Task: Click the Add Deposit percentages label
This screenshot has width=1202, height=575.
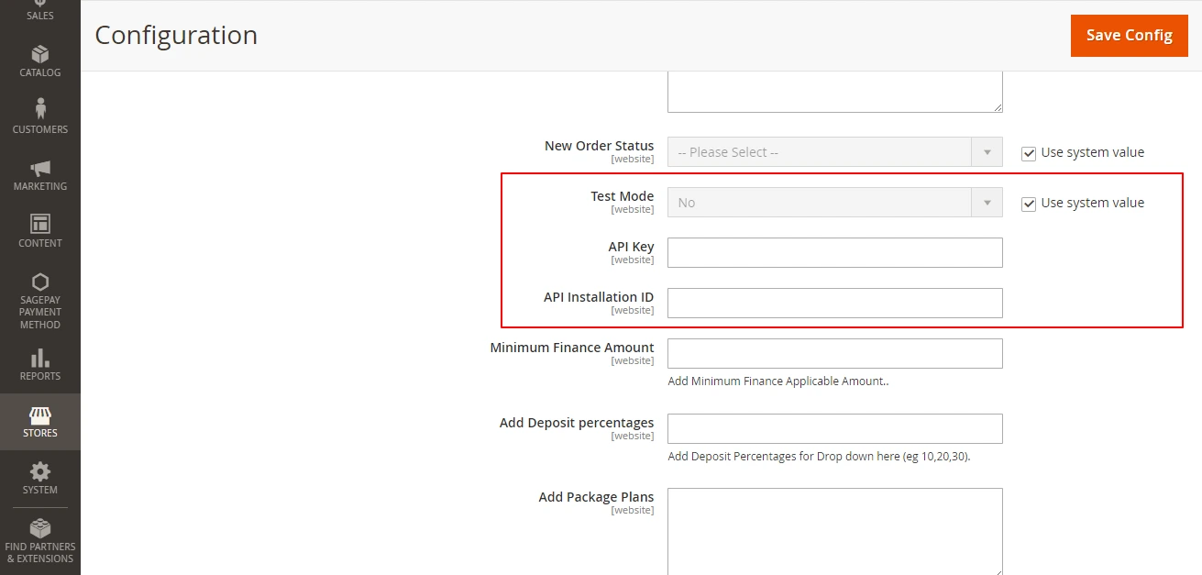Action: point(577,423)
